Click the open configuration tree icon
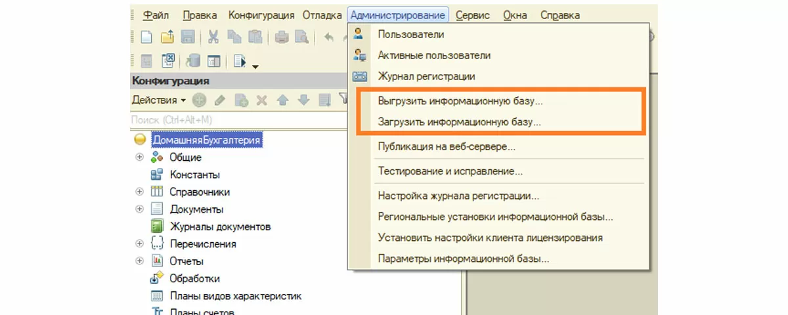 pyautogui.click(x=146, y=61)
